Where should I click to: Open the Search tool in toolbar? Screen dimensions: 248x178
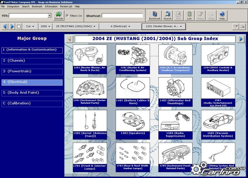[167, 15]
